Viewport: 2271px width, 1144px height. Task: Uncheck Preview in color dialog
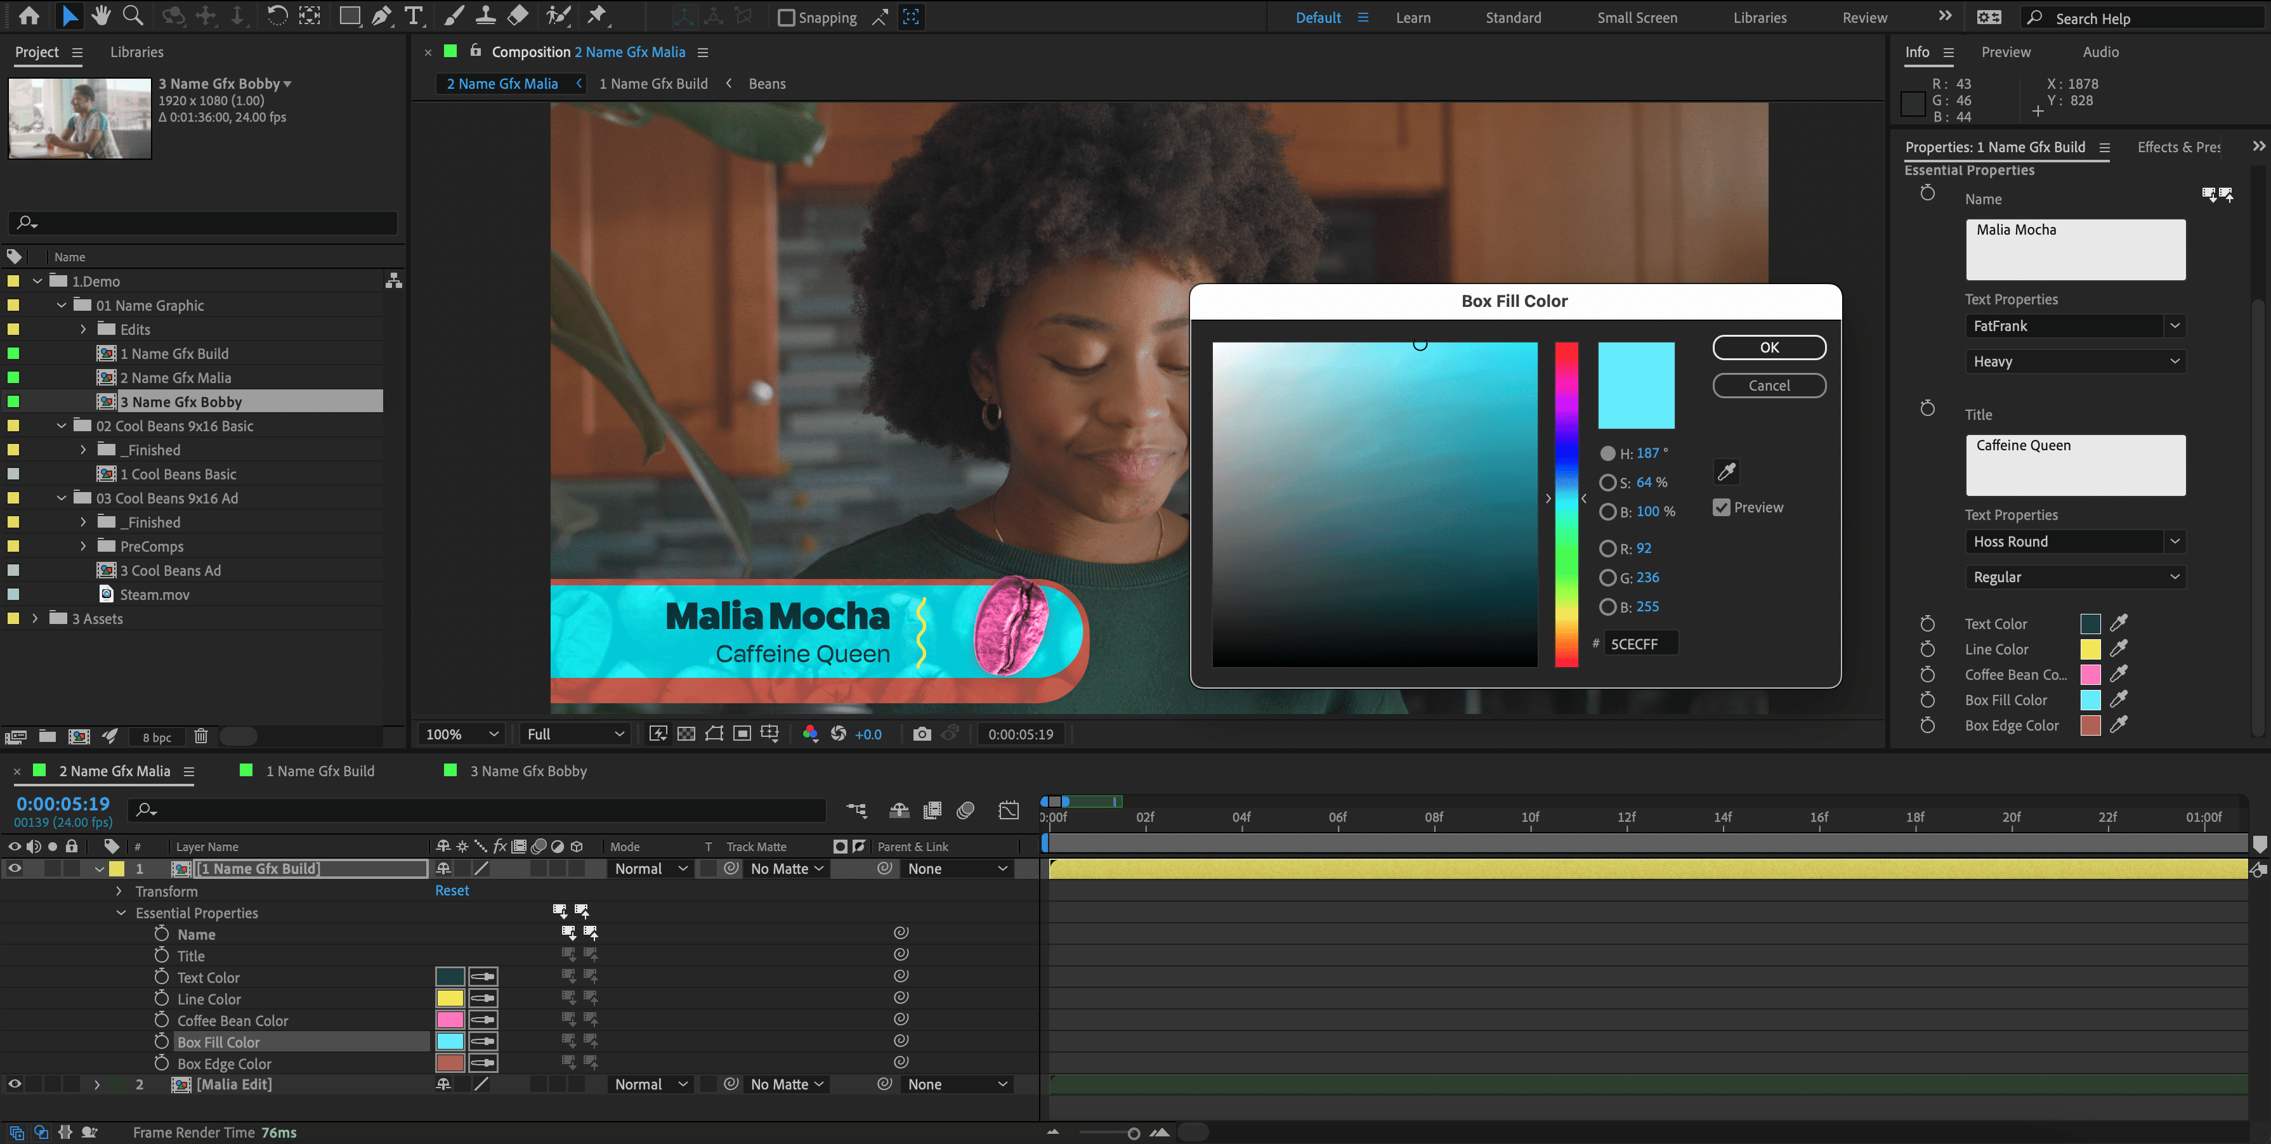[1721, 508]
